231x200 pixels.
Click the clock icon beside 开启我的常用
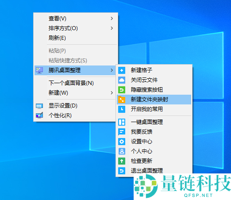tap(122, 109)
